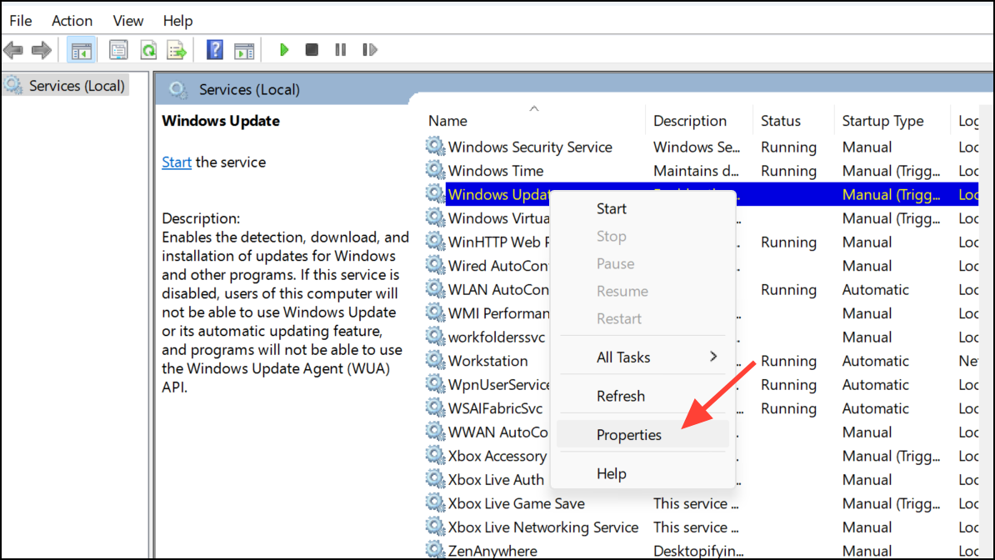Click gear icon beside Xbox Live Networking Service
Viewport: 995px width, 560px height.
pyautogui.click(x=435, y=527)
